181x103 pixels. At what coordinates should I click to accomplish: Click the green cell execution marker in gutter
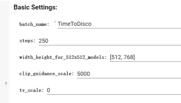[x=6, y=83]
